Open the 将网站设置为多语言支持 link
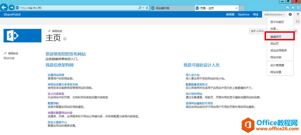The image size is (301, 135). (63, 84)
